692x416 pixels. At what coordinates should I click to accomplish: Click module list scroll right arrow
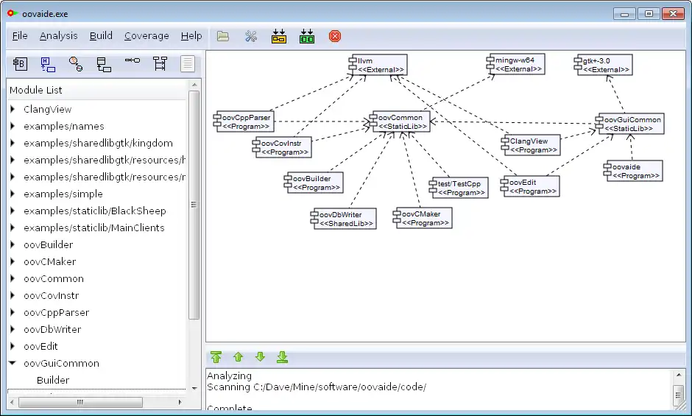pos(180,402)
